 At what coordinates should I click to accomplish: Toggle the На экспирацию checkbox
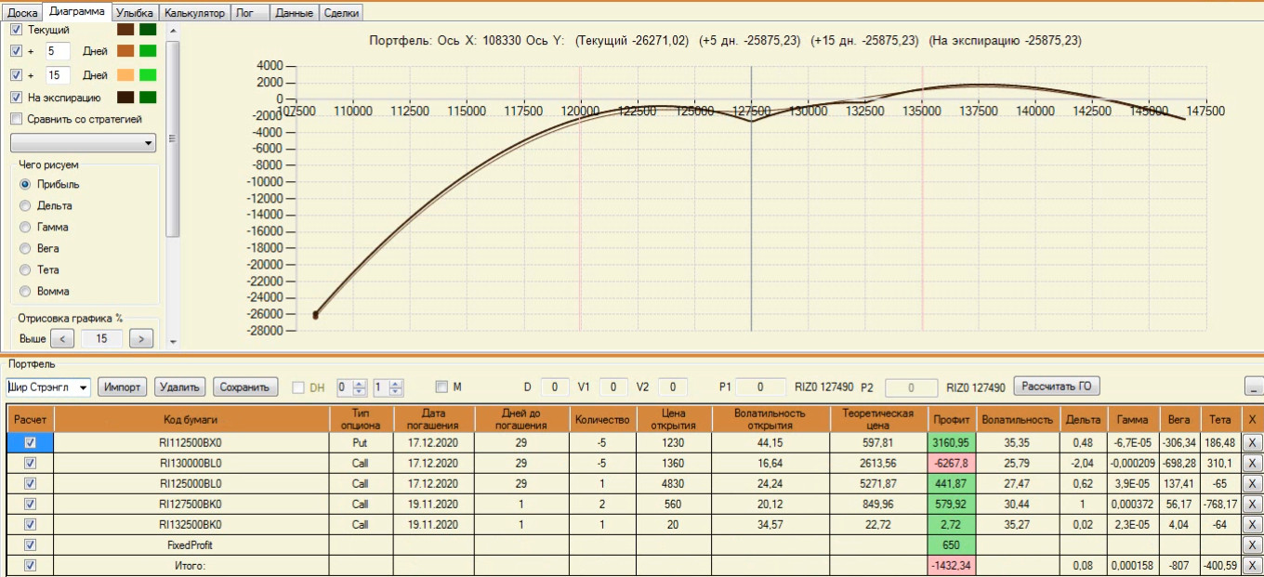click(16, 97)
